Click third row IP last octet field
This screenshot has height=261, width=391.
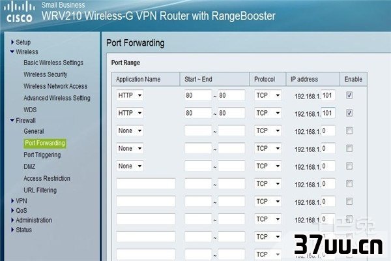[x=328, y=130]
